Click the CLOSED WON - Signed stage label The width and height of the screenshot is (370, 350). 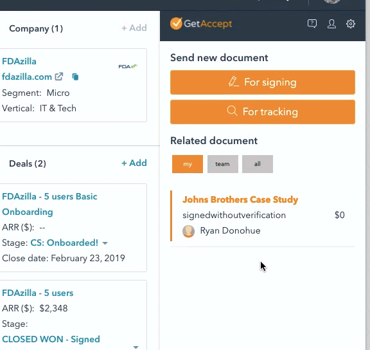(x=51, y=339)
